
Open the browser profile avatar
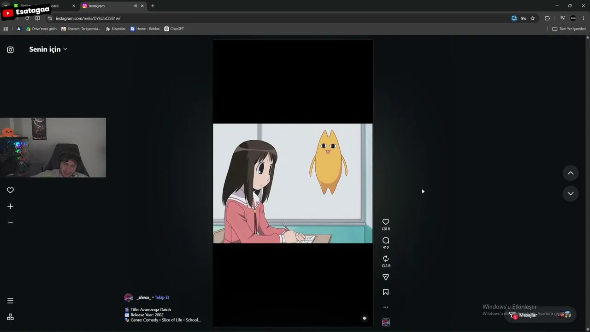pos(573,18)
